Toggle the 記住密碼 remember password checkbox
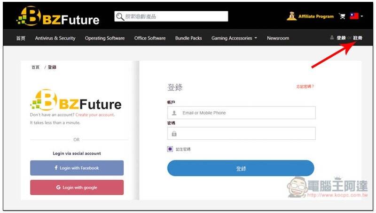 (x=170, y=149)
